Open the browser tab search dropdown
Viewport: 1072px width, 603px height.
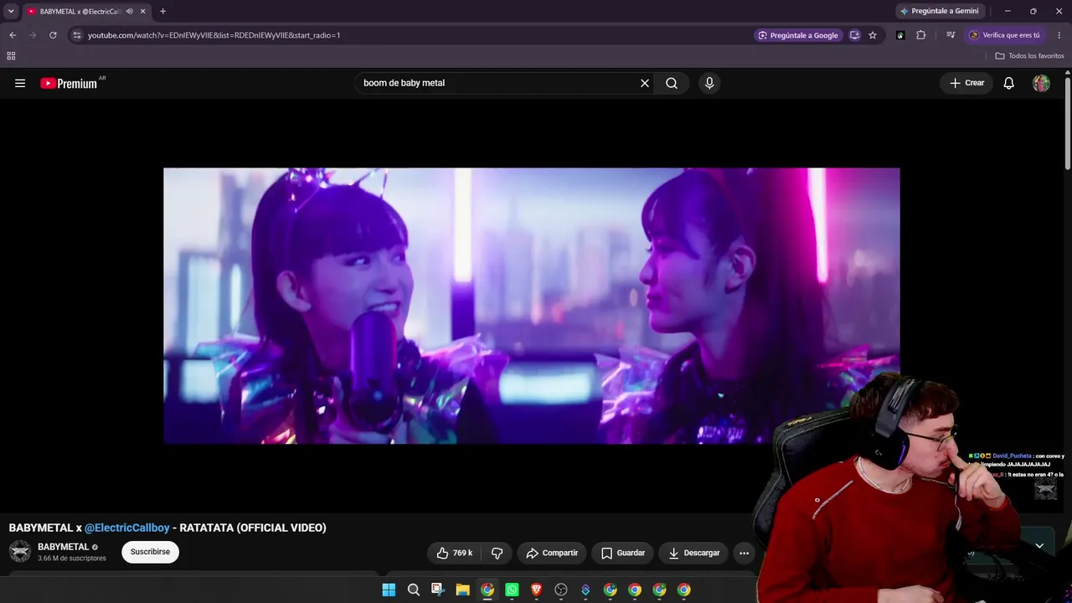(11, 11)
